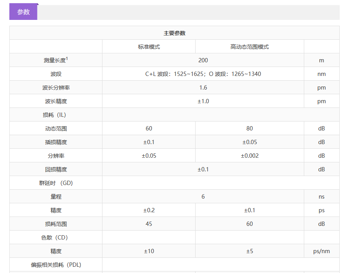Click the 高动态范围模式 column header
The image size is (358, 273).
pyautogui.click(x=249, y=47)
